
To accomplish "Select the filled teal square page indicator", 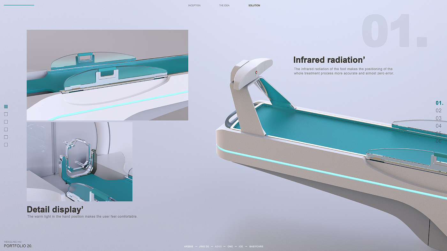I will (6, 107).
